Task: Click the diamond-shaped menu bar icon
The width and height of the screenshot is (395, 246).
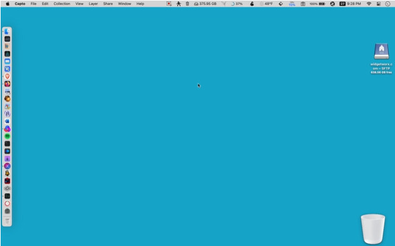Action: click(280, 4)
